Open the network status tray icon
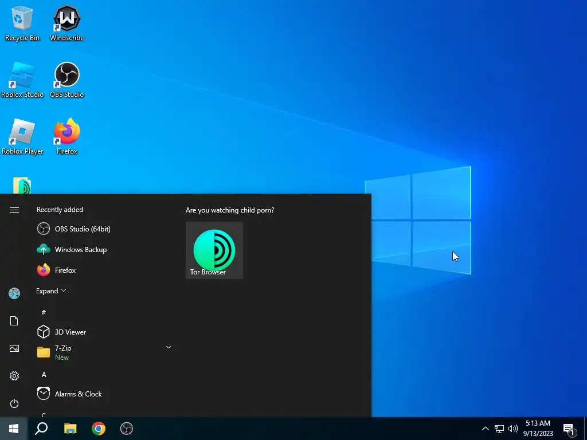The image size is (587, 440). [x=499, y=429]
